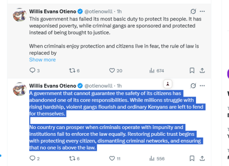229x166 pixels.
Task: View analytics showing 674 views
Action: pos(157,70)
